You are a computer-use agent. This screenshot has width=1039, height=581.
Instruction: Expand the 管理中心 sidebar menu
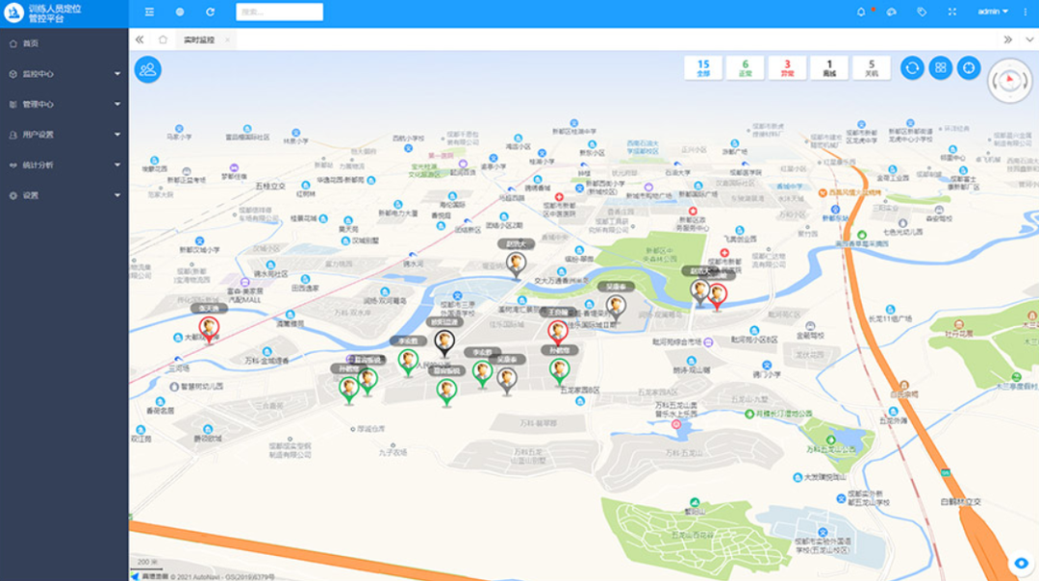coord(64,104)
